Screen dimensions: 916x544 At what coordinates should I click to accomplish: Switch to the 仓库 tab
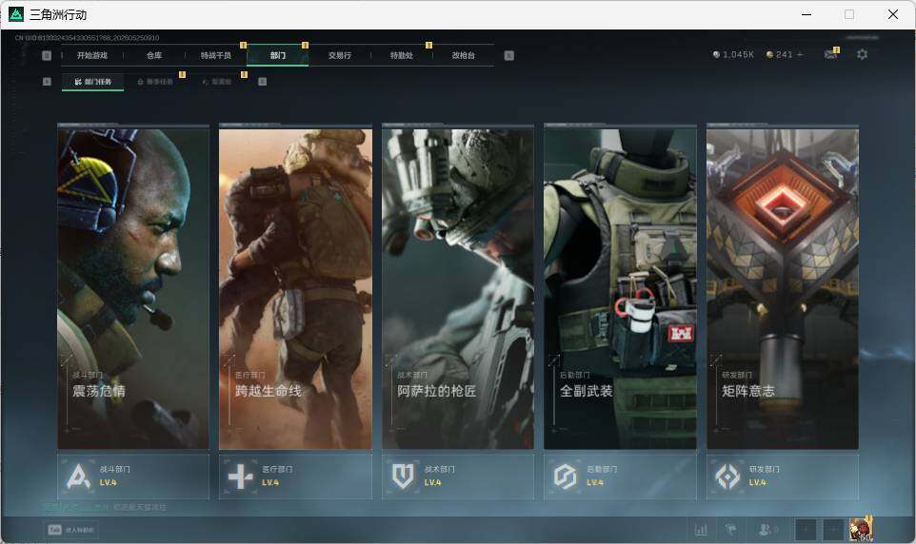[154, 55]
